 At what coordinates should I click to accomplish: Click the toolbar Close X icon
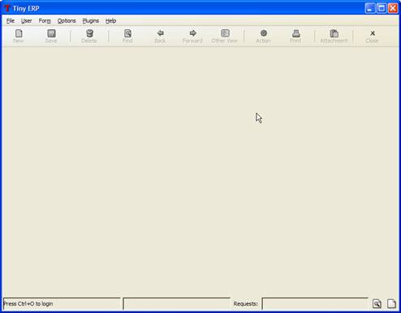click(x=373, y=33)
